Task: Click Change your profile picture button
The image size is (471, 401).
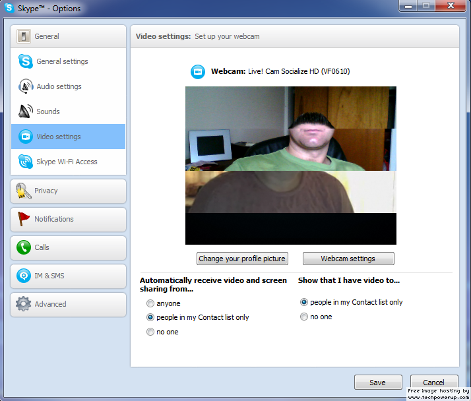Action: tap(242, 259)
